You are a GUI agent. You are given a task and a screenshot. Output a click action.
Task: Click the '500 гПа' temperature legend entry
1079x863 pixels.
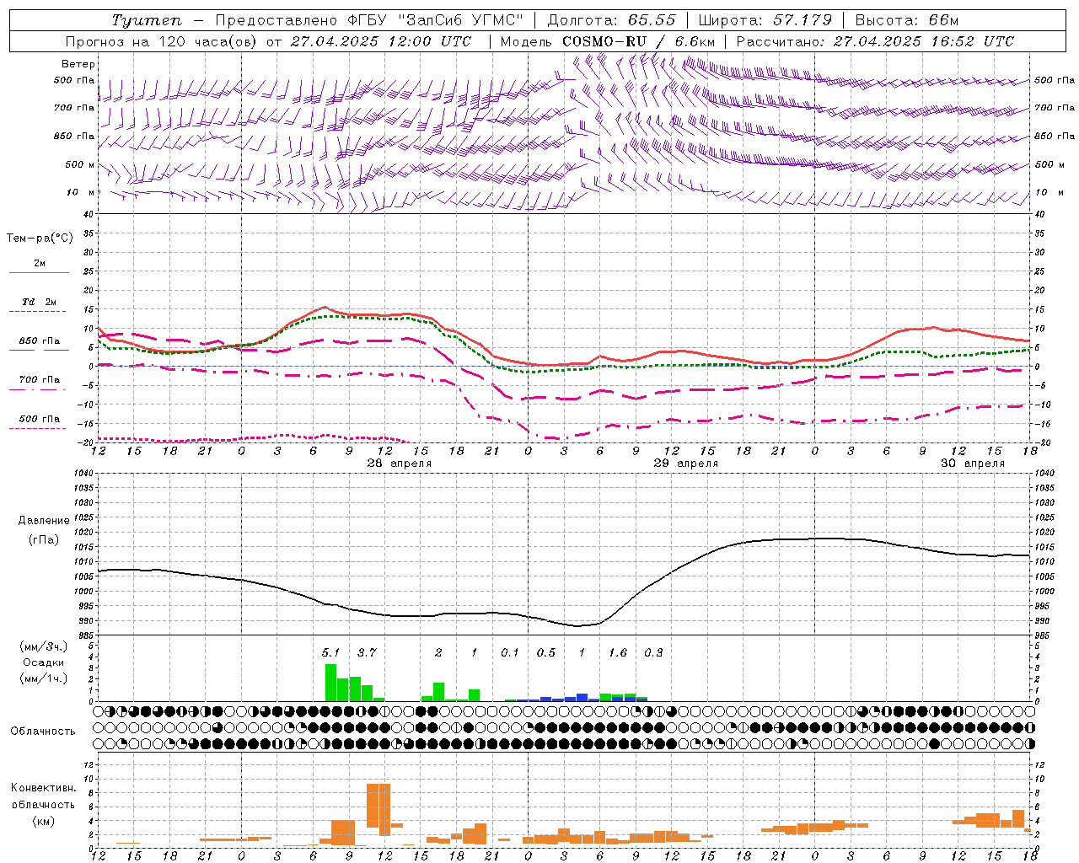point(40,419)
